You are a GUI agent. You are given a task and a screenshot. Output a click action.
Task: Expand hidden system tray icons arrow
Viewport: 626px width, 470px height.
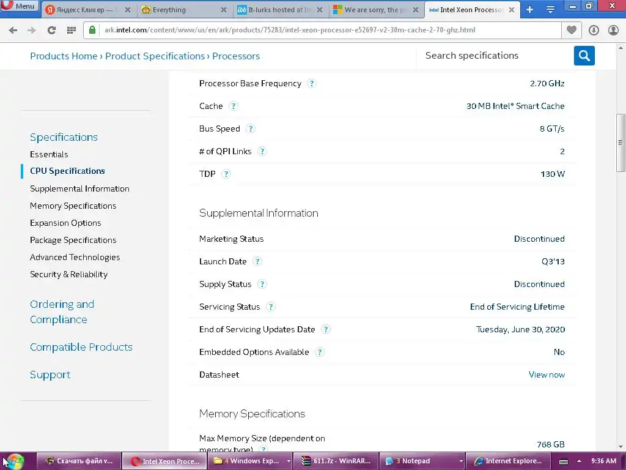[x=579, y=461]
